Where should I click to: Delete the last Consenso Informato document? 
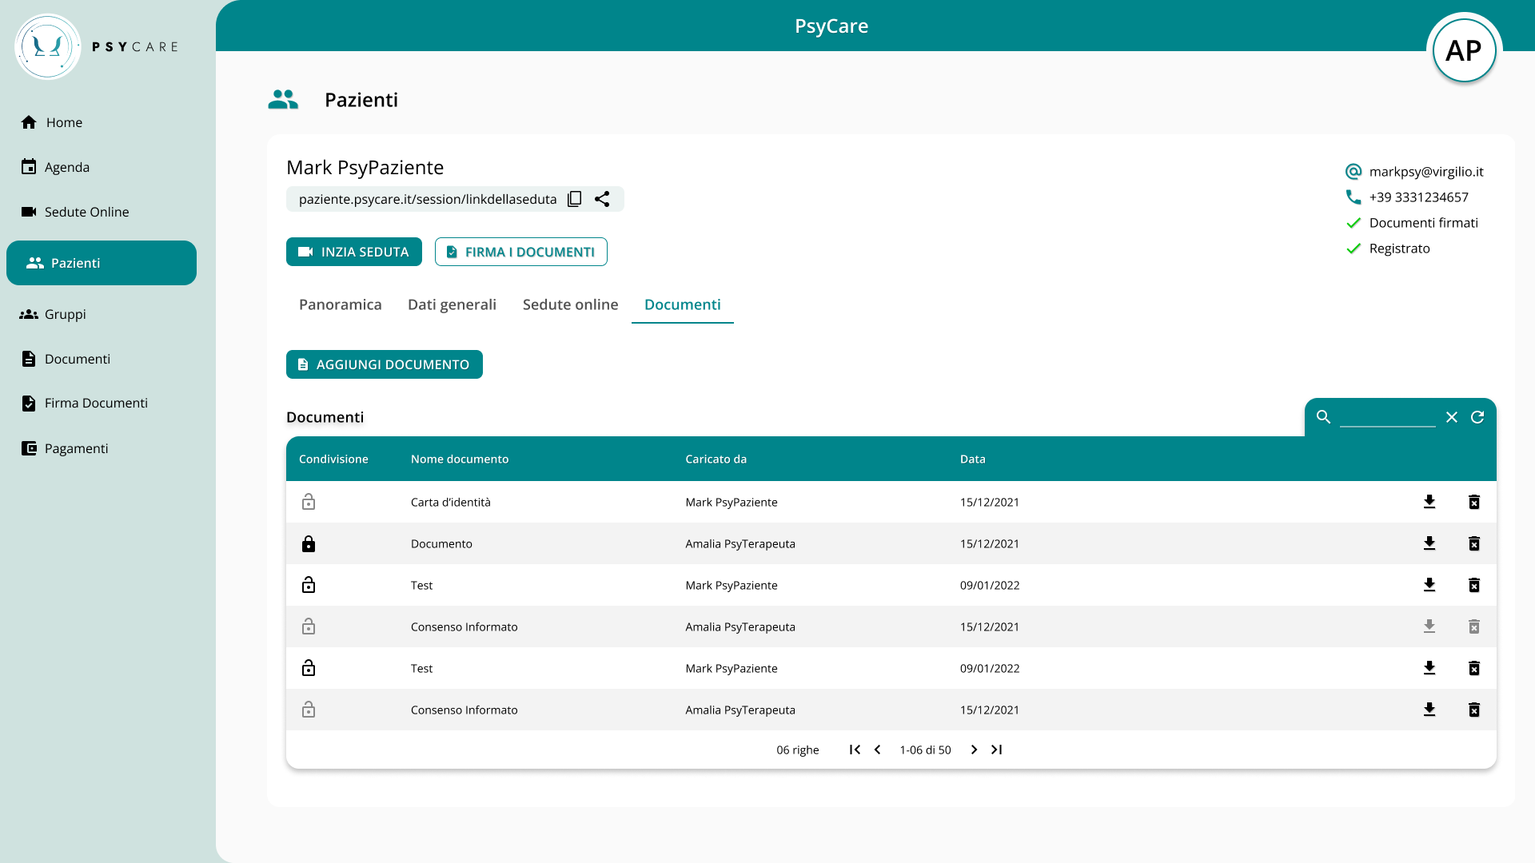pyautogui.click(x=1474, y=710)
